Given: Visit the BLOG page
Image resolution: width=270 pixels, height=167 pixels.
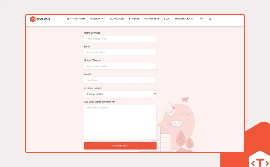Looking at the screenshot, I should (167, 18).
